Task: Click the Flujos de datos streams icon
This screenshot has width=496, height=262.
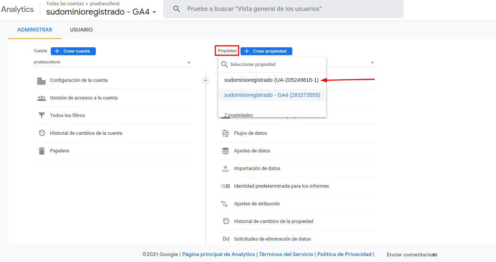Action: [x=225, y=133]
